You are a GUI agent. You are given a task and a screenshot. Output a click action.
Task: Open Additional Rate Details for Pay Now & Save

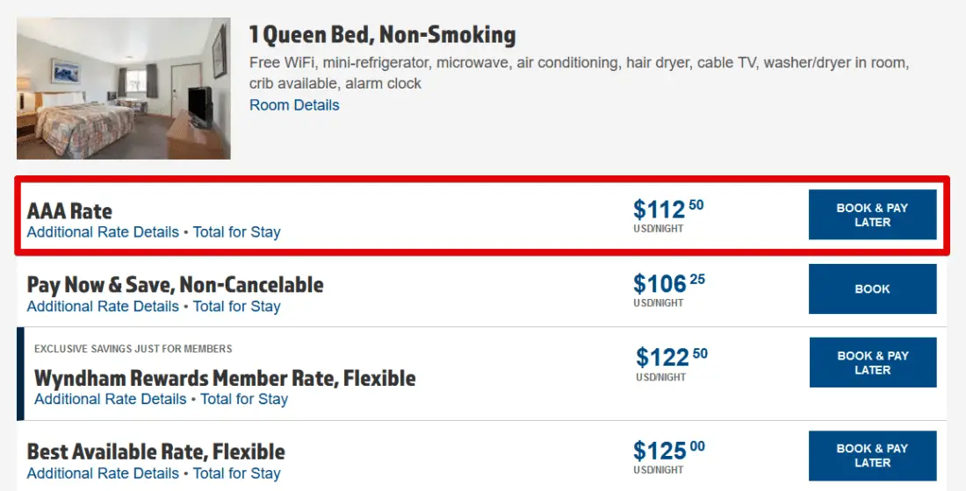(103, 306)
